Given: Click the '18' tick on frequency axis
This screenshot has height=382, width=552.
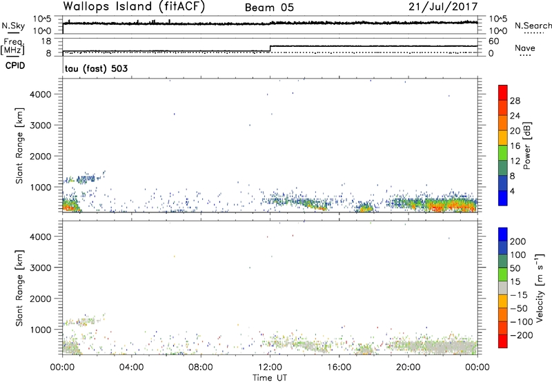Looking at the screenshot, I should [x=46, y=41].
